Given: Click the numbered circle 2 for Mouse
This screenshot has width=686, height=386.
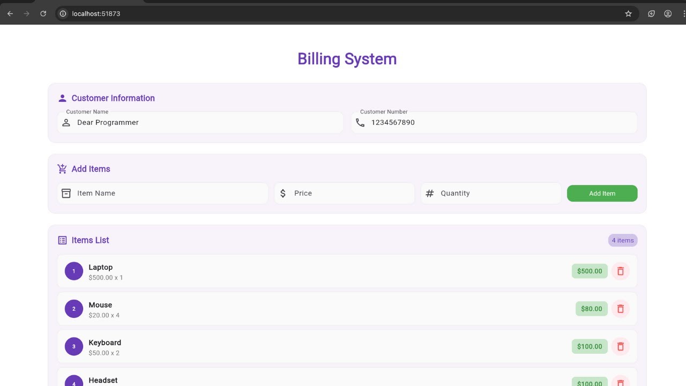Looking at the screenshot, I should 74,309.
